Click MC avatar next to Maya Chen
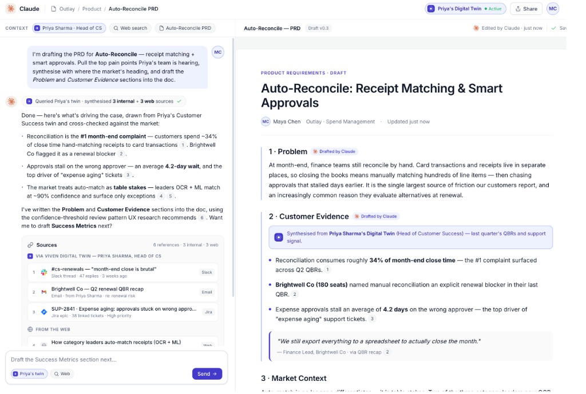Screen dimensions: 586x394 point(266,122)
